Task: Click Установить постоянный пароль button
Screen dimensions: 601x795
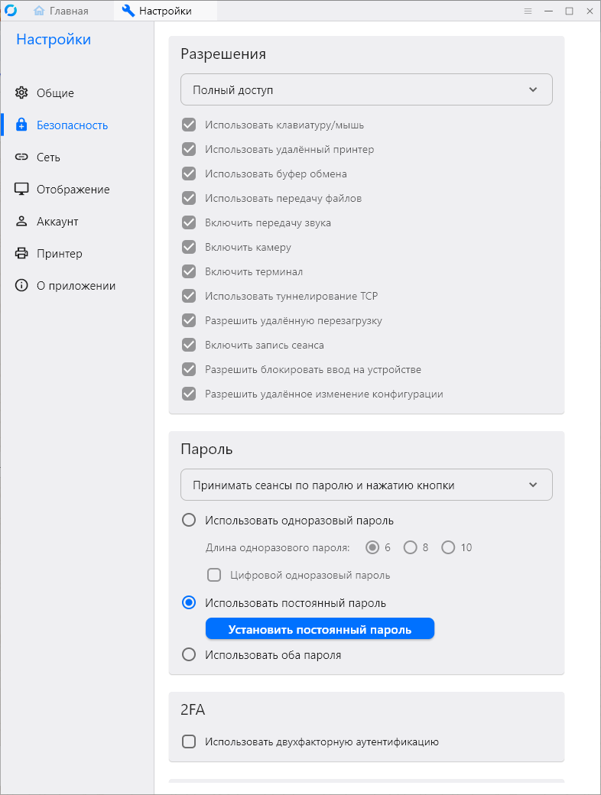Action: [320, 630]
